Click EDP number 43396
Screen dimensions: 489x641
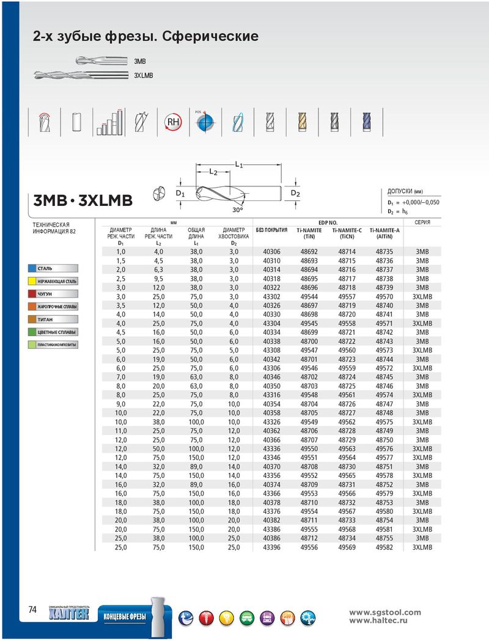272,548
